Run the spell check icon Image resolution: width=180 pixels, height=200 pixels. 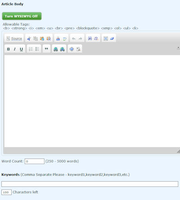[x=65, y=39]
